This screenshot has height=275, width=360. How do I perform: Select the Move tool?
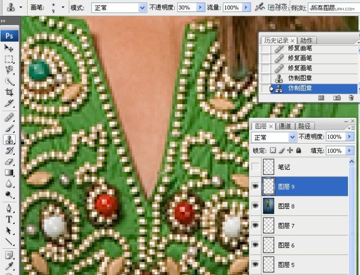(9, 48)
